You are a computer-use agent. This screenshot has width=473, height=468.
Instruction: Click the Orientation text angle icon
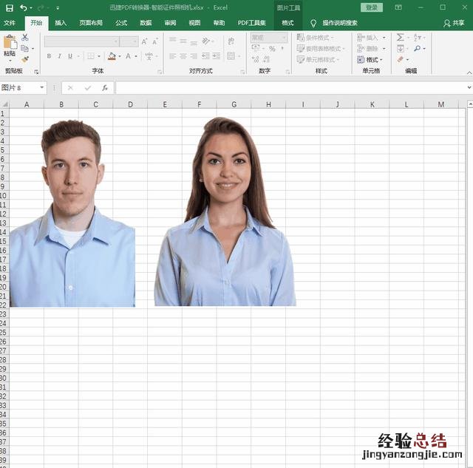(x=206, y=41)
